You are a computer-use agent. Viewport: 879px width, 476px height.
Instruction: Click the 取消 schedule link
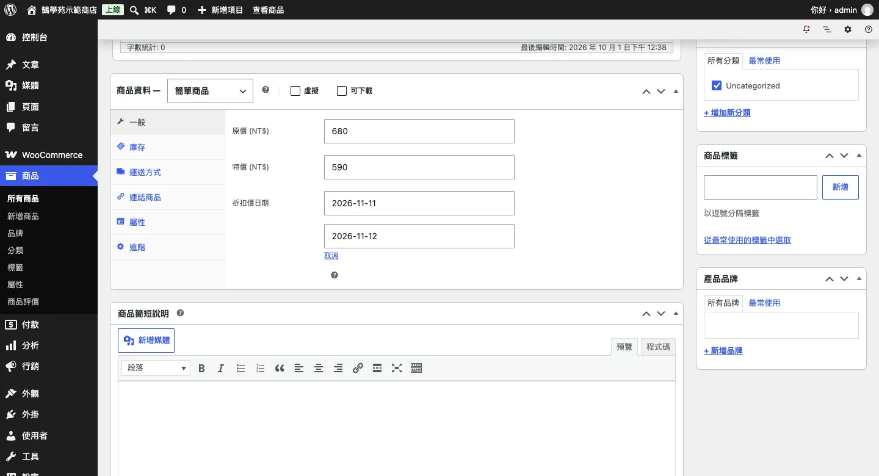(x=331, y=256)
